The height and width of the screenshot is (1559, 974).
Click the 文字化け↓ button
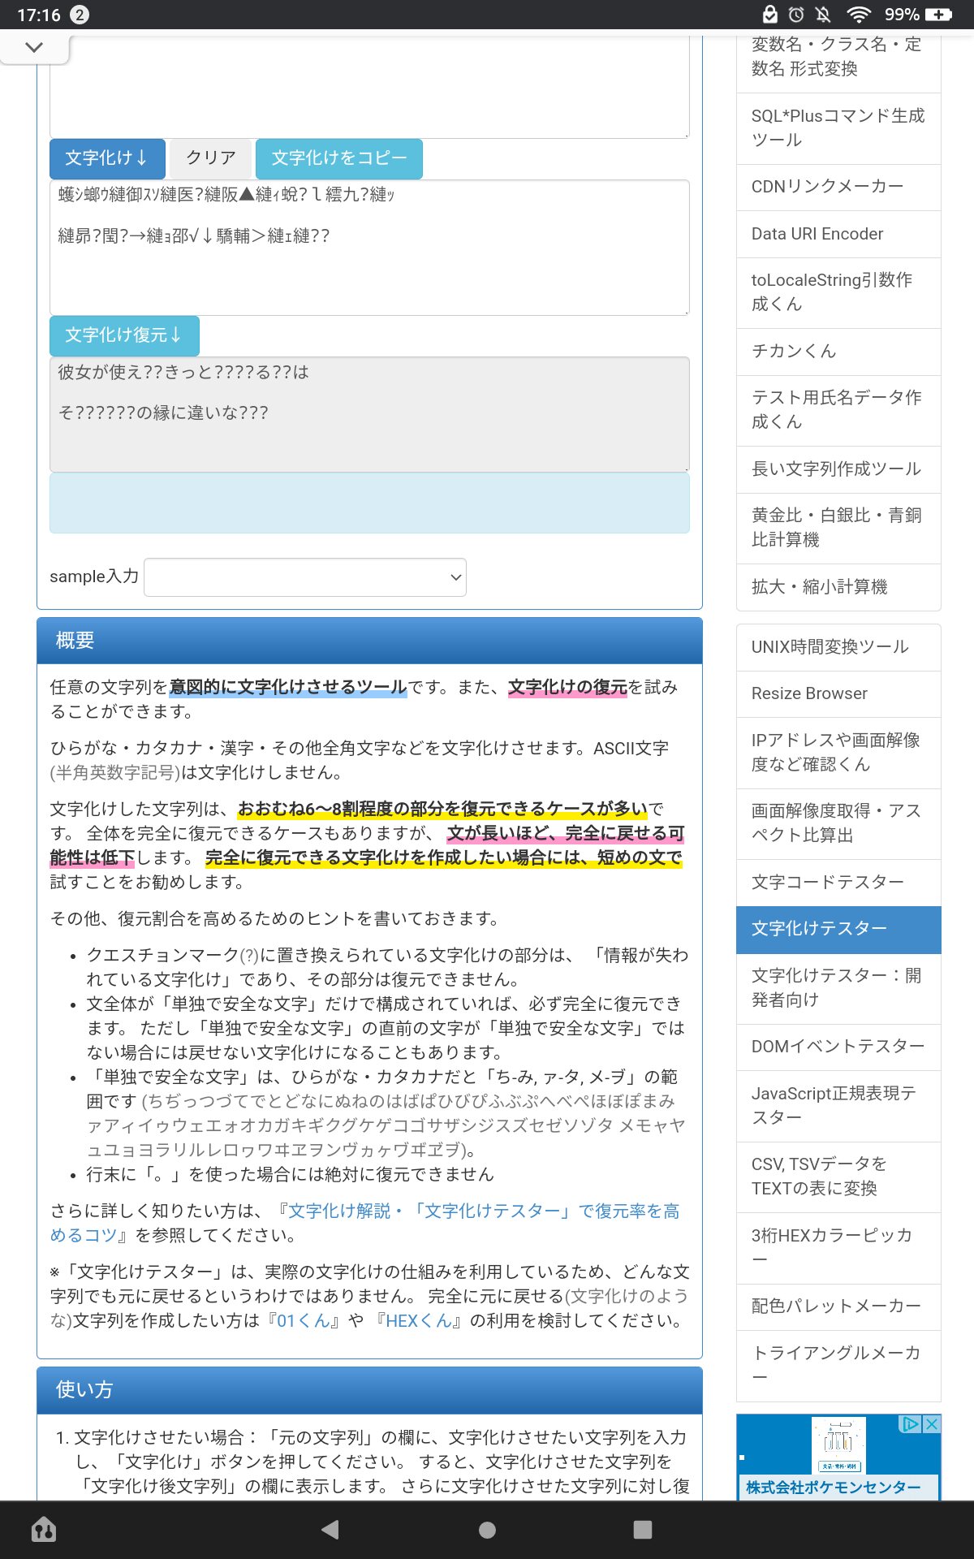(x=107, y=158)
